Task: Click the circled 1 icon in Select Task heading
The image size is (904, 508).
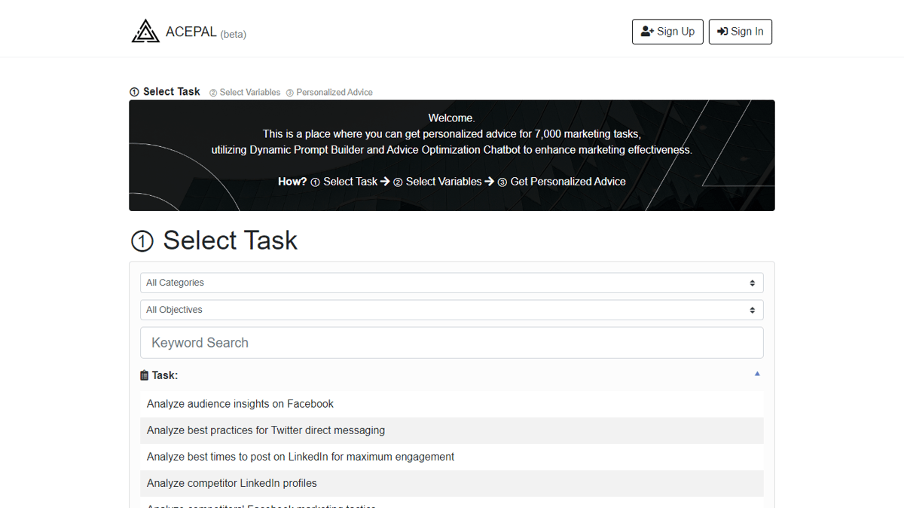Action: [x=142, y=241]
